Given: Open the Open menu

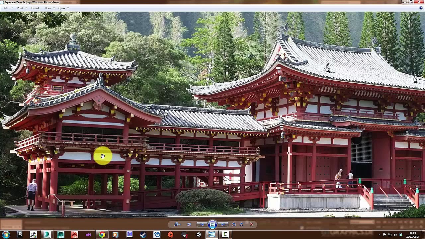Looking at the screenshot, I should 61,8.
